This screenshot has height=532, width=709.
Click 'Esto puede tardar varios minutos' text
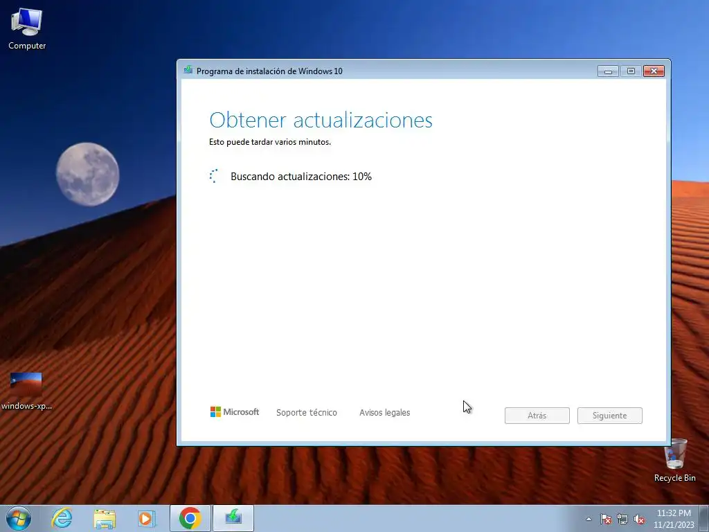270,142
